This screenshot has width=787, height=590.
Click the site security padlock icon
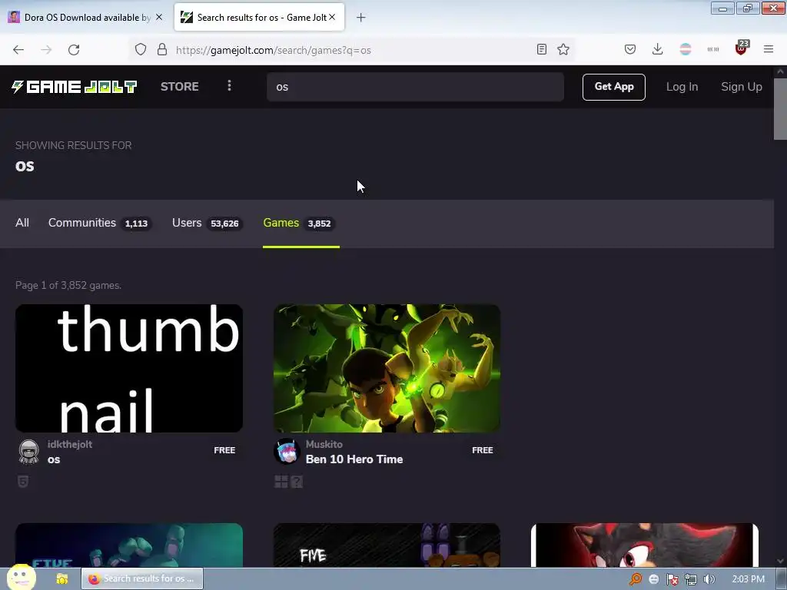tap(161, 49)
